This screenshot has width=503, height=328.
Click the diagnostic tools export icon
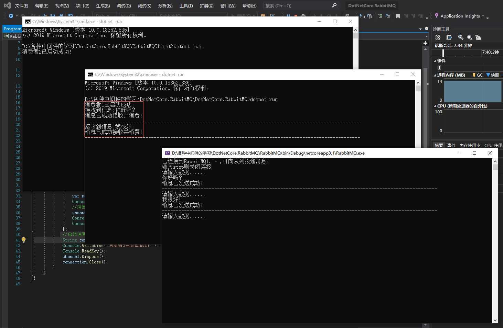point(449,37)
